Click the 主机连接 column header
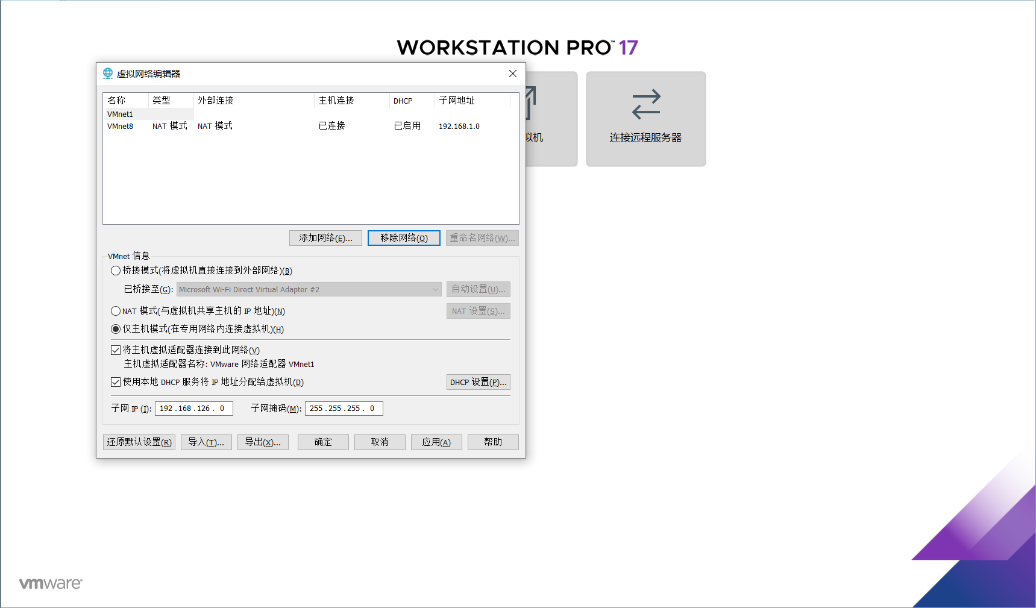 click(352, 101)
